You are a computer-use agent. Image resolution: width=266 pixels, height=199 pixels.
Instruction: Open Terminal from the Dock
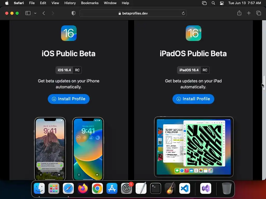[156, 188]
